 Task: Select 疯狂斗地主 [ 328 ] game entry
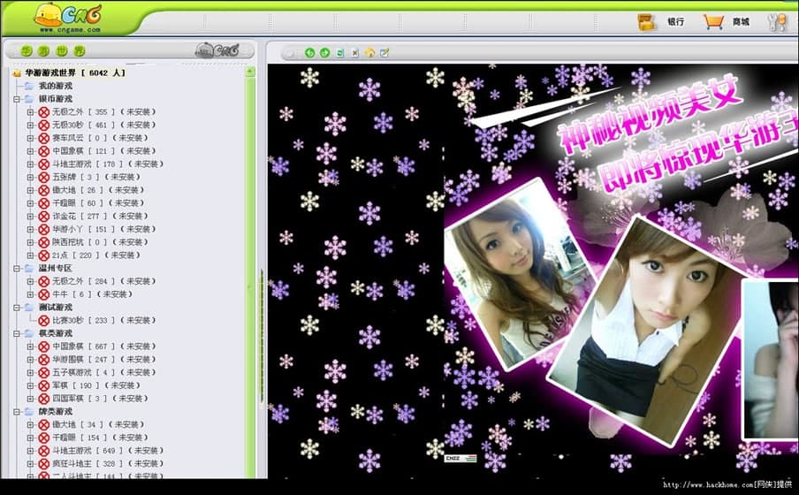pyautogui.click(x=108, y=464)
